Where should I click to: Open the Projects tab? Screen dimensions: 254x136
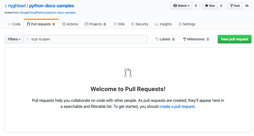click(96, 24)
